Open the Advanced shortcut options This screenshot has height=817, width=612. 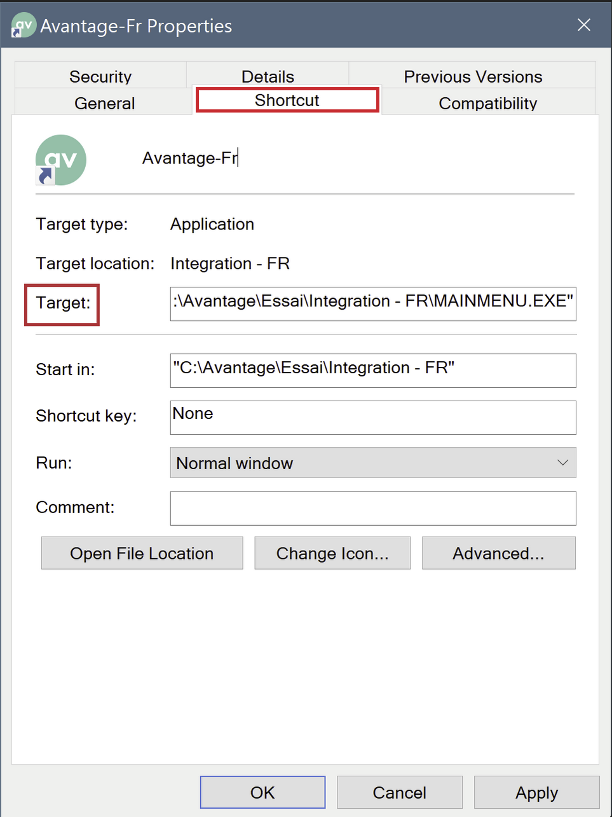pyautogui.click(x=499, y=553)
